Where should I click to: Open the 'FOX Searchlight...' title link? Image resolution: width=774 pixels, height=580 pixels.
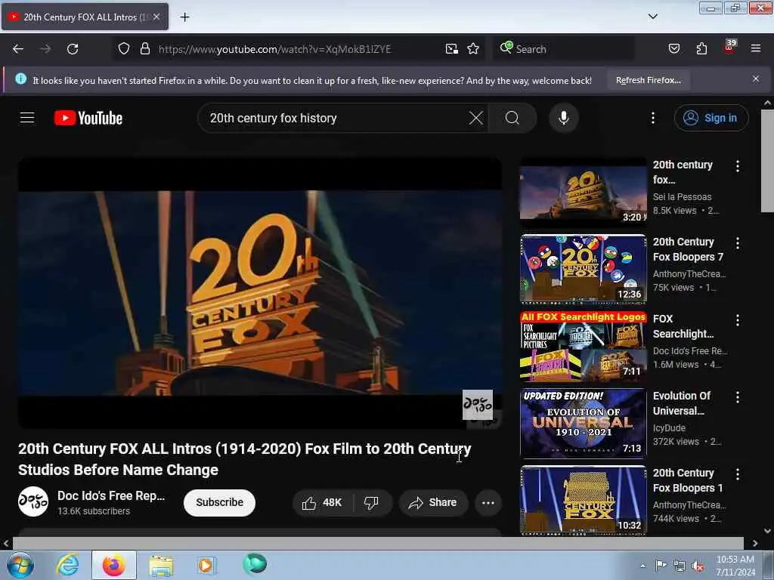pyautogui.click(x=683, y=326)
